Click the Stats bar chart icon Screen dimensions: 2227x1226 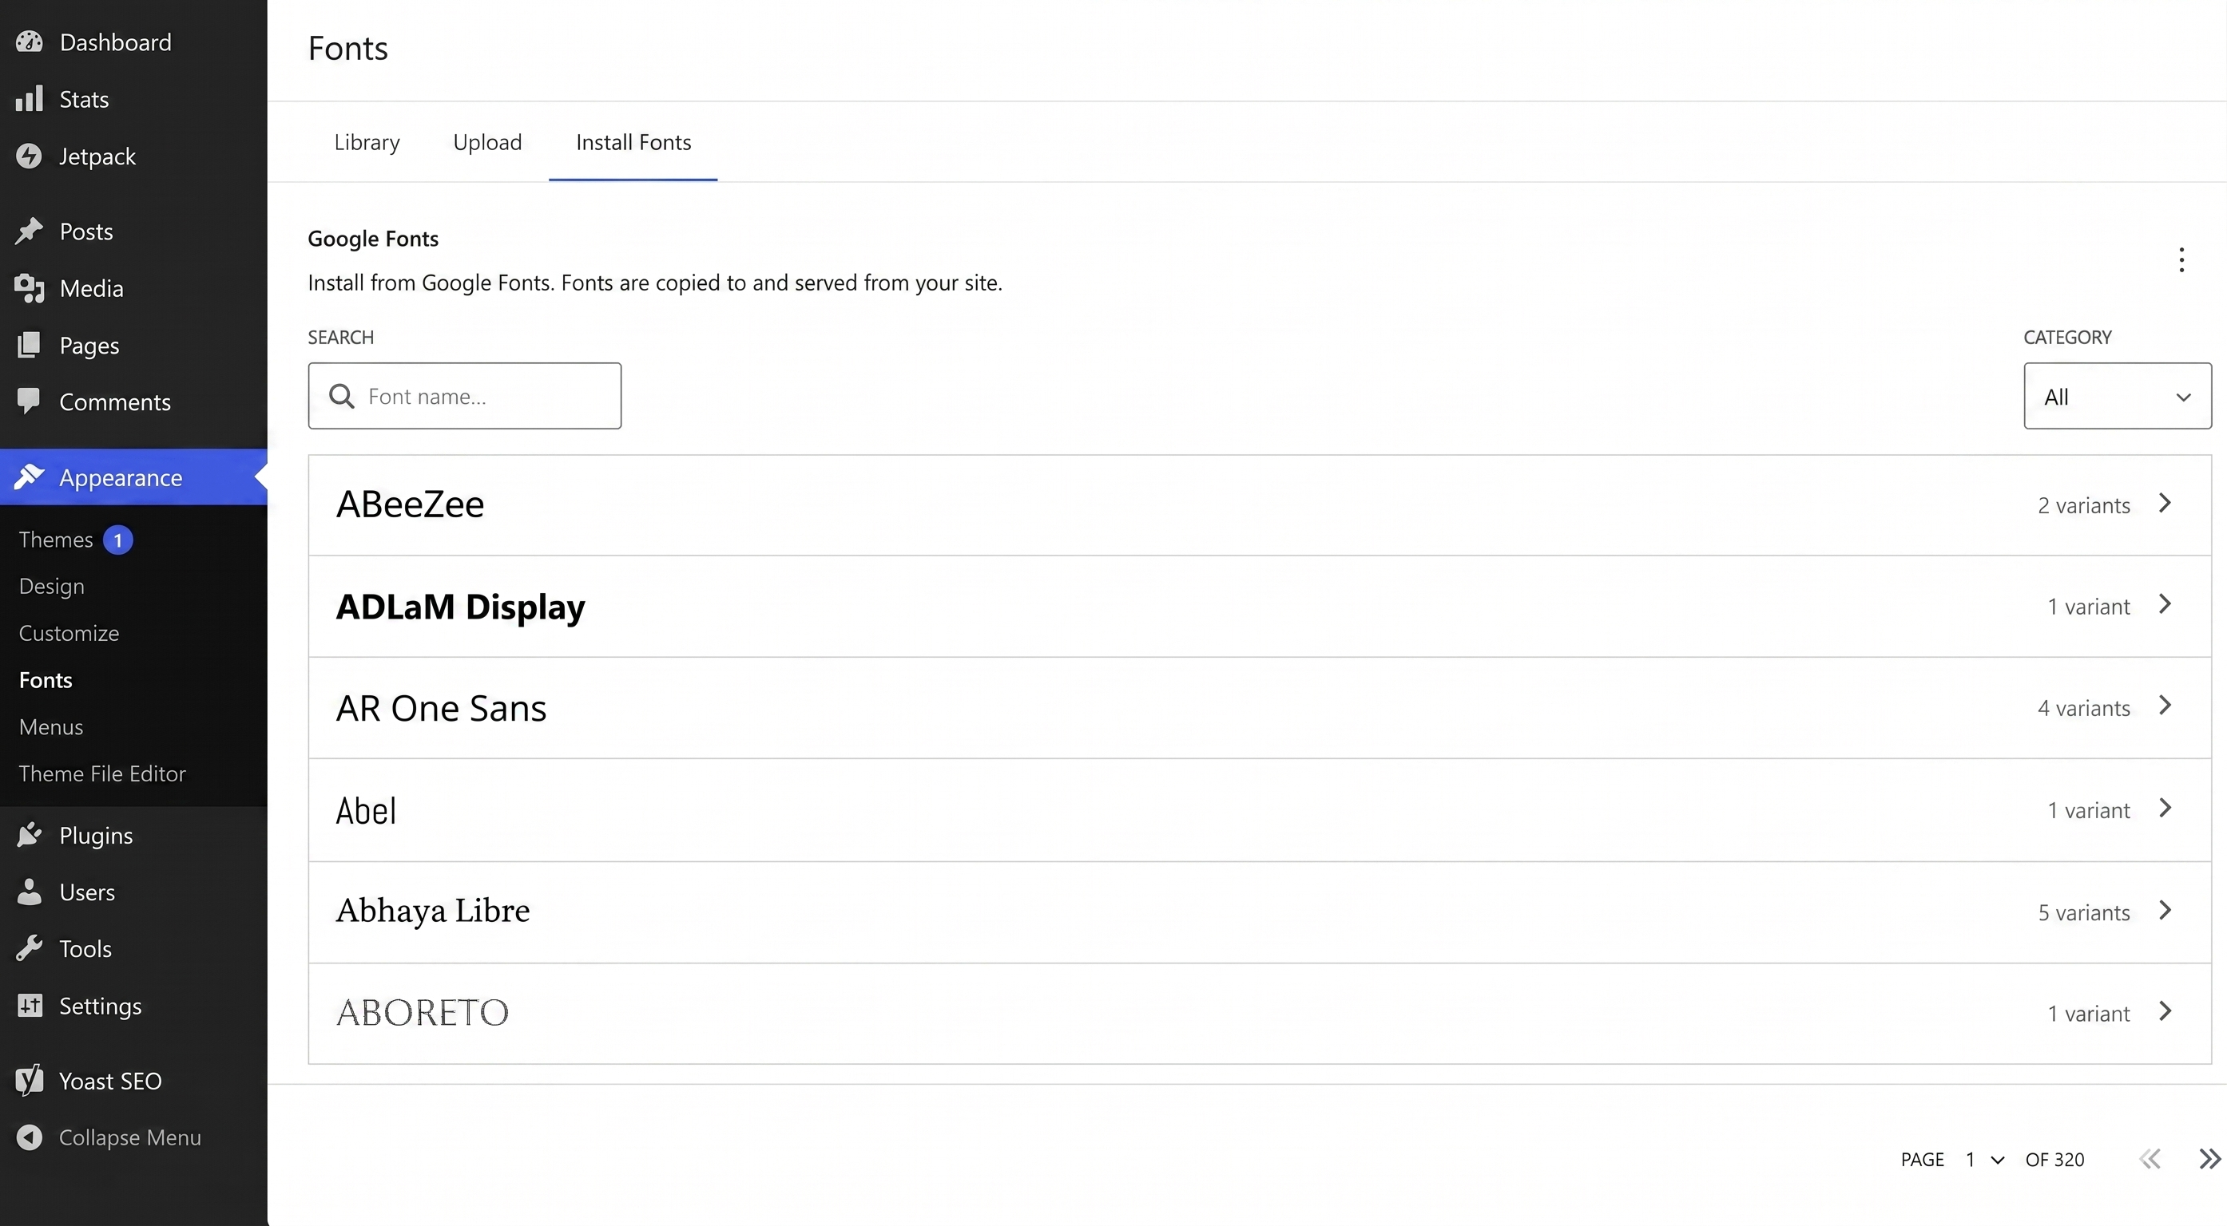pyautogui.click(x=30, y=98)
